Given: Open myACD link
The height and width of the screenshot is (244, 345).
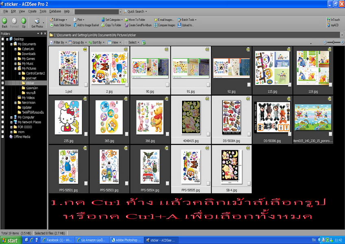Looking at the screenshot, I should point(333,25).
